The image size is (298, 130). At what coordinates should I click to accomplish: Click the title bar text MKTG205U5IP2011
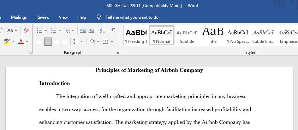coord(124,6)
